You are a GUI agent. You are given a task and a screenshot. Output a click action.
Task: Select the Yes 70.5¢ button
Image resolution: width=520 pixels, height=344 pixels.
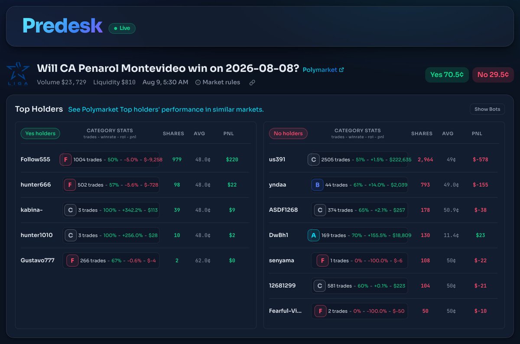click(447, 74)
